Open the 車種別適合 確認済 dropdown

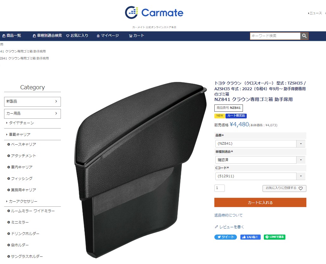[260, 160]
